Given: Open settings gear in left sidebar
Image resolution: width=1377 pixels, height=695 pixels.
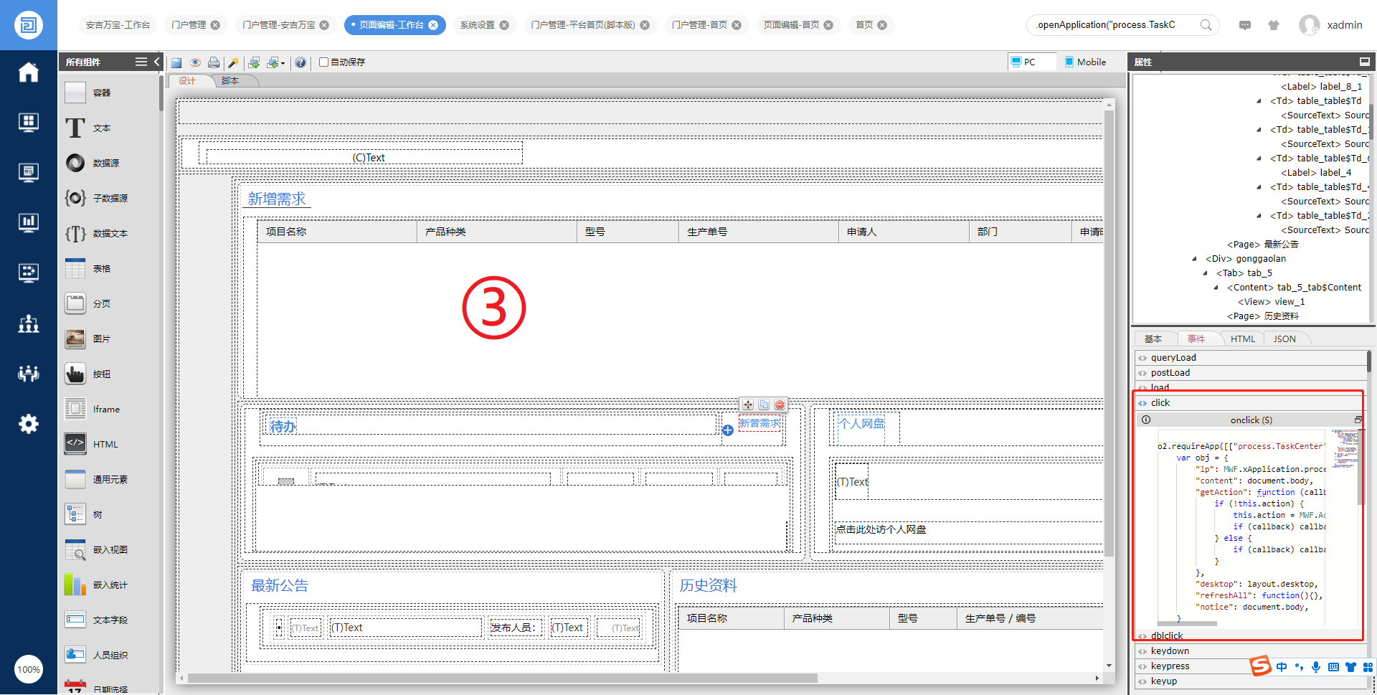Looking at the screenshot, I should point(29,424).
